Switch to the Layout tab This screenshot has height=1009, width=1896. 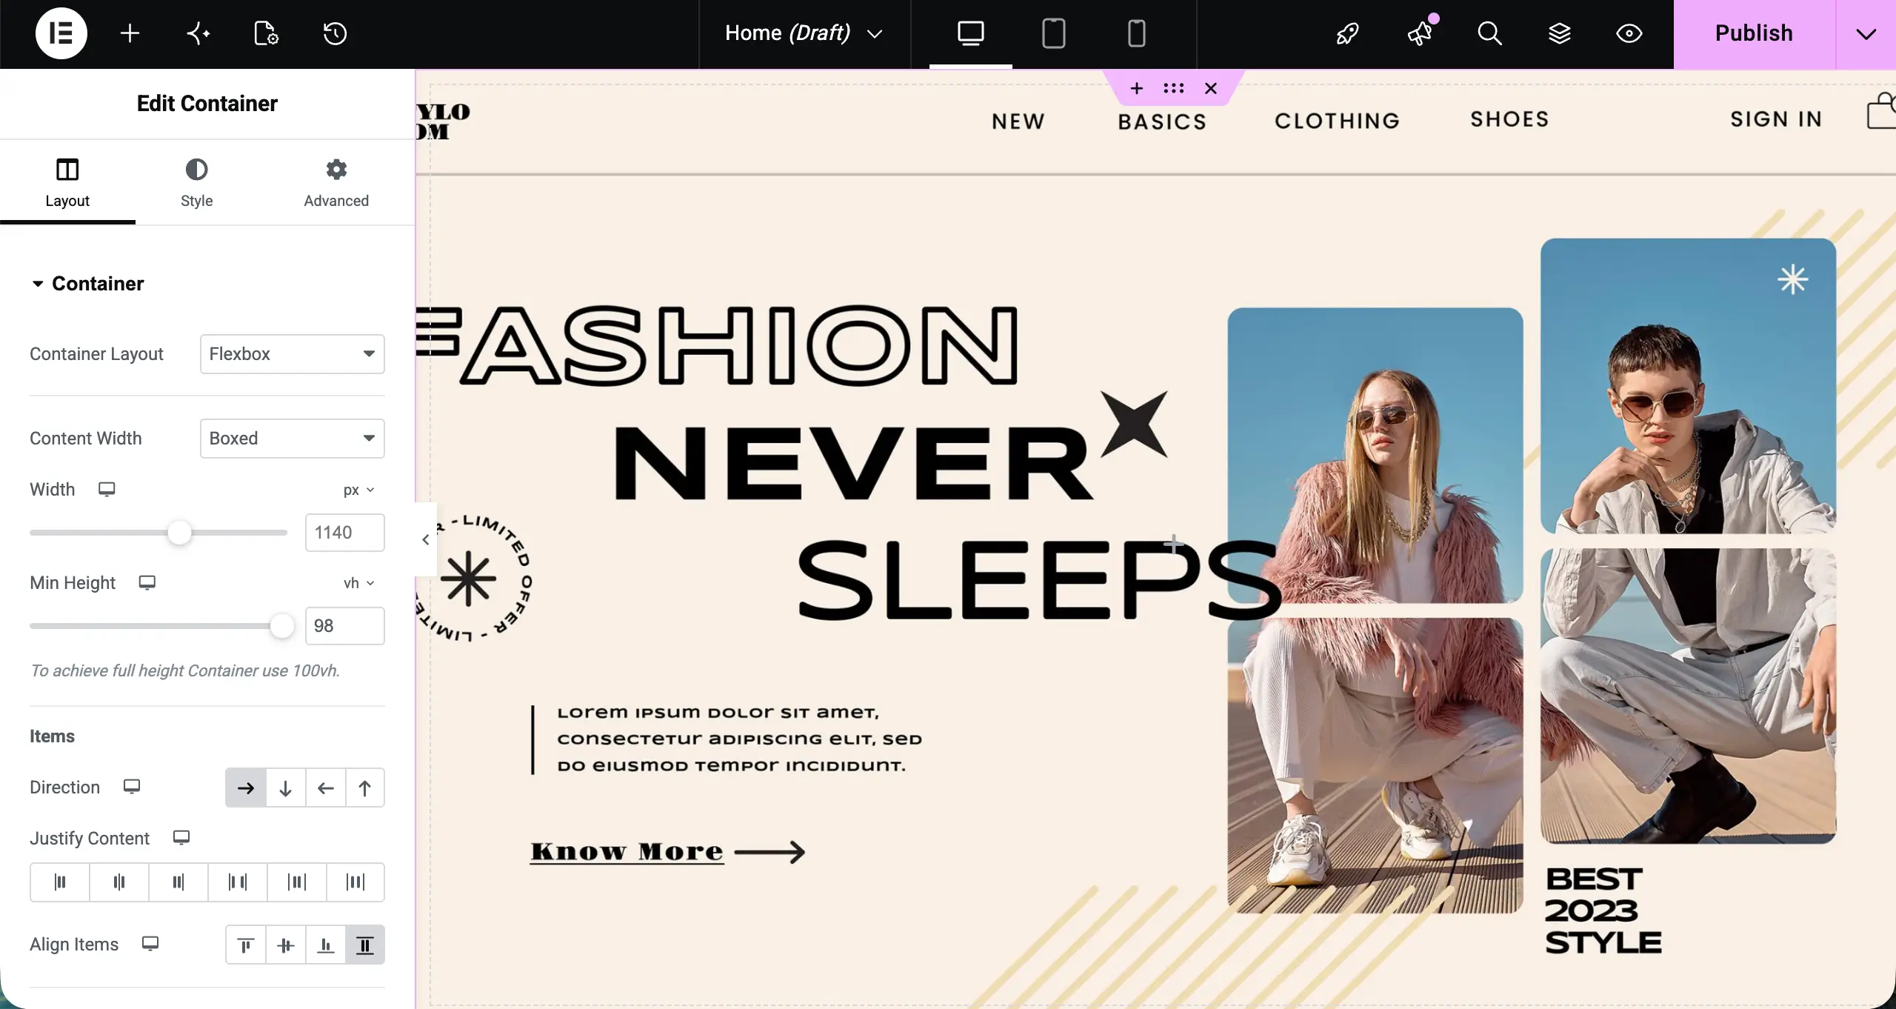67,184
